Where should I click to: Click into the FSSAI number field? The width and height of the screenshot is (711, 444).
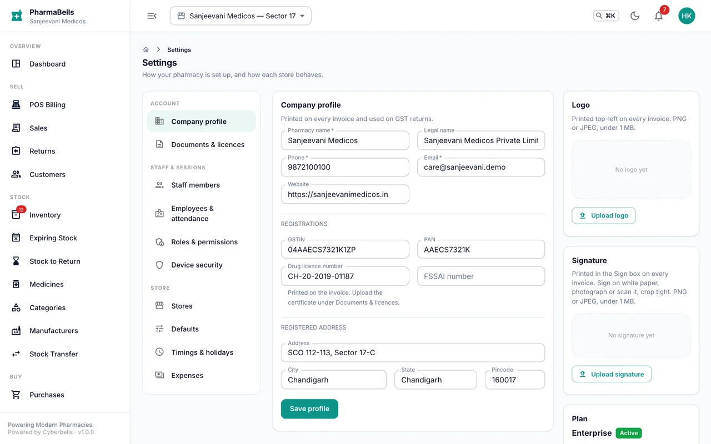point(481,276)
